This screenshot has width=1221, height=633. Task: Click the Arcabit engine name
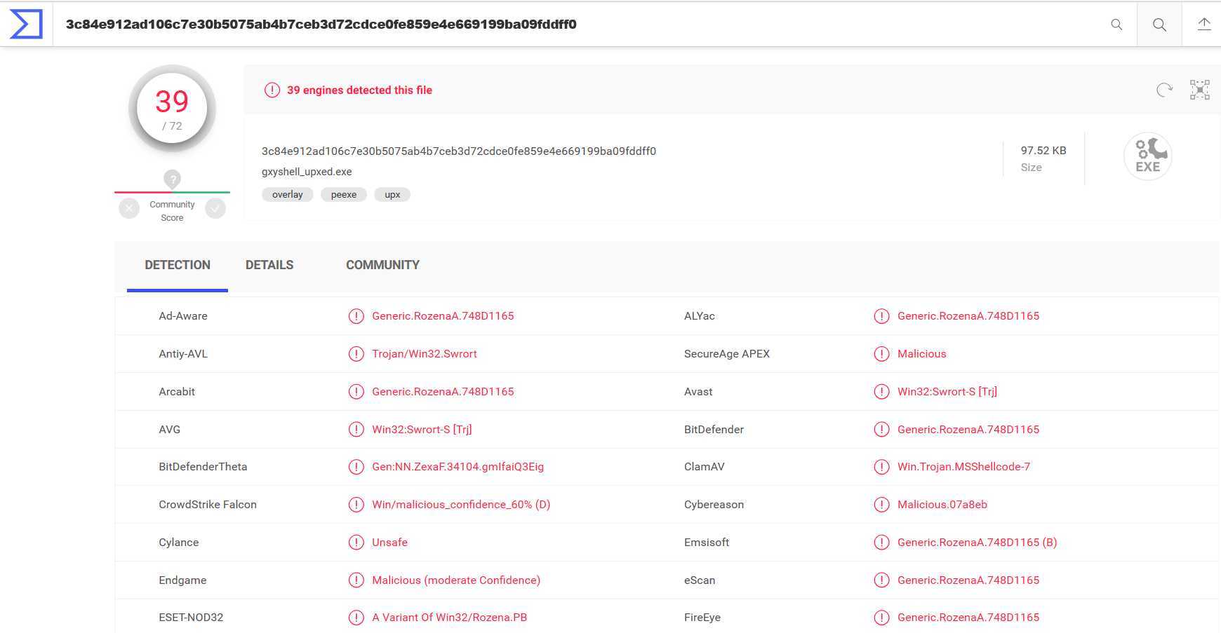177,392
